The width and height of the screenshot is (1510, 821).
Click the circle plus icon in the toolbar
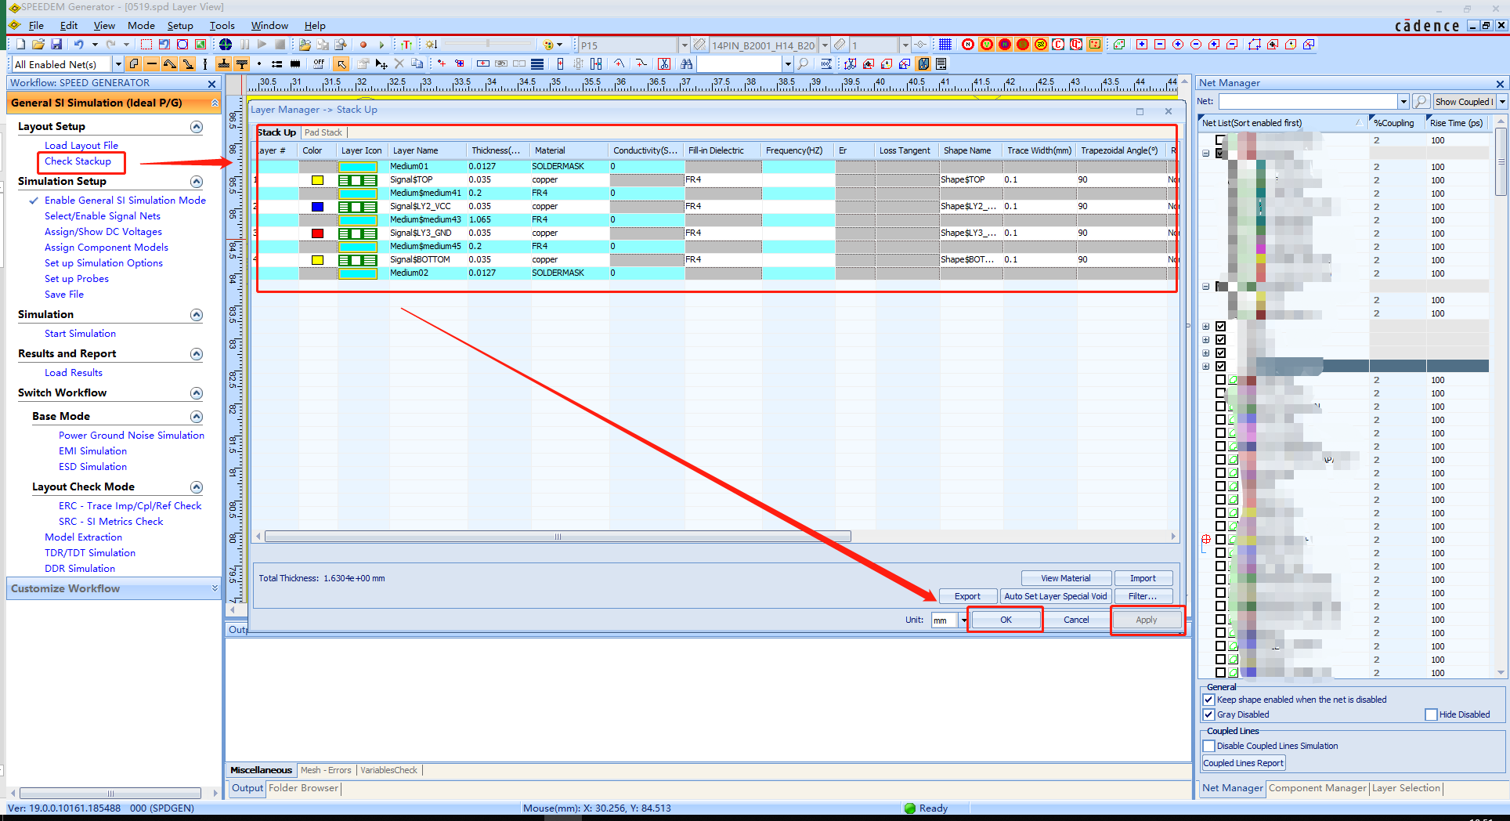pyautogui.click(x=1178, y=45)
